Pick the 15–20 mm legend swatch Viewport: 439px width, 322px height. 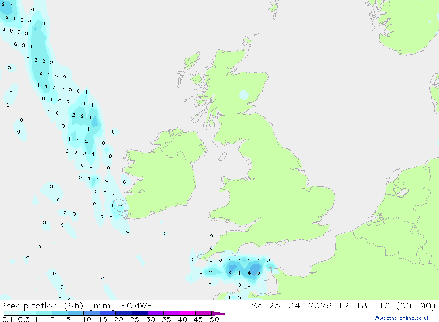108,313
